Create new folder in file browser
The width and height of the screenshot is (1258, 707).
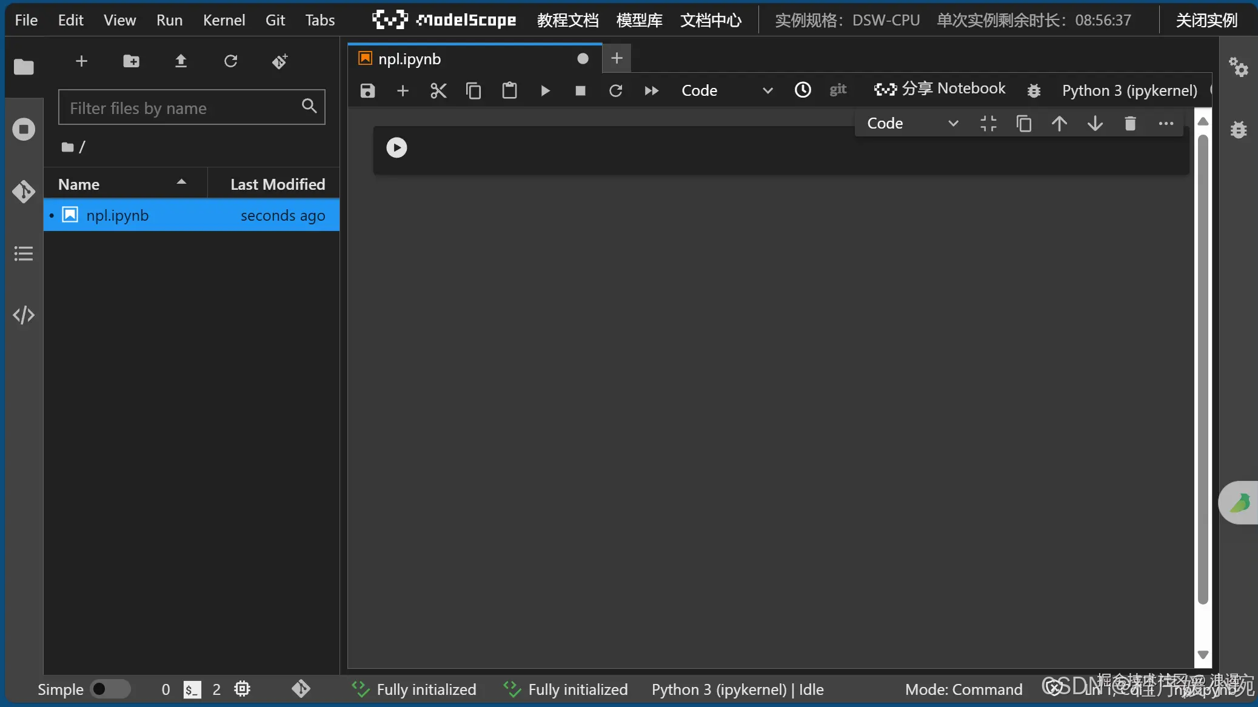pos(131,61)
